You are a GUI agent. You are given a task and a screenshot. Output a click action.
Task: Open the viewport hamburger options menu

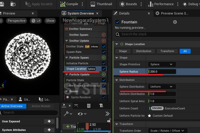(x=1, y=21)
